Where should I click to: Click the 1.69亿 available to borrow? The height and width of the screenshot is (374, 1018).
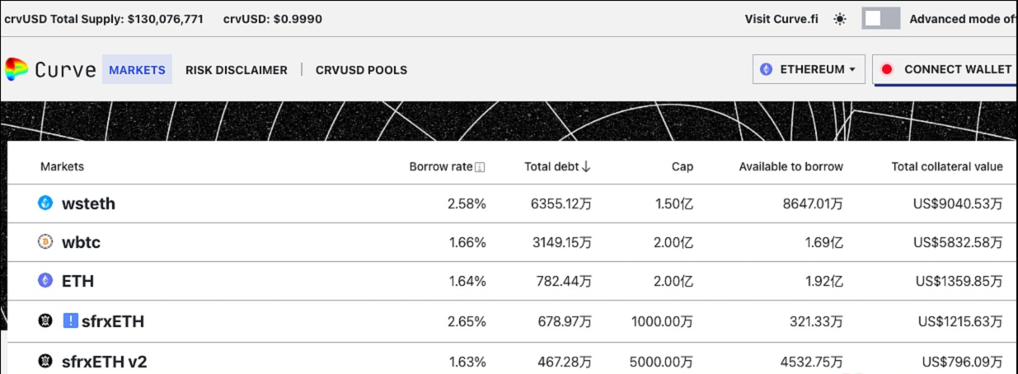824,242
